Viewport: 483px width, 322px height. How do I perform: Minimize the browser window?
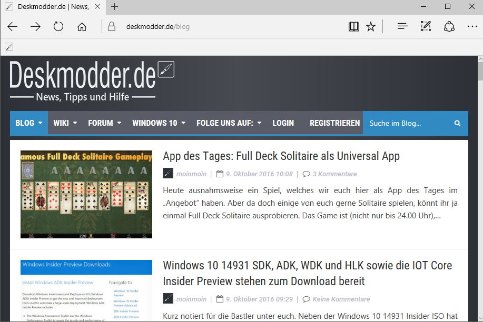pos(423,6)
